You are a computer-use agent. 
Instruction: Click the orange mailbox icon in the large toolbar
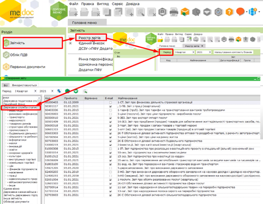[x=185, y=12]
